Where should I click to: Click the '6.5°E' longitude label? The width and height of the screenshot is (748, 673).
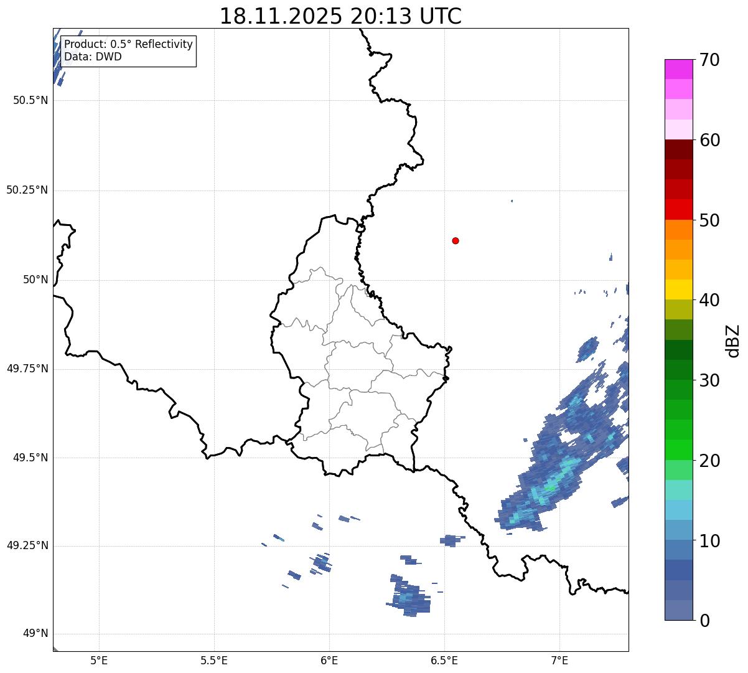[x=444, y=660]
